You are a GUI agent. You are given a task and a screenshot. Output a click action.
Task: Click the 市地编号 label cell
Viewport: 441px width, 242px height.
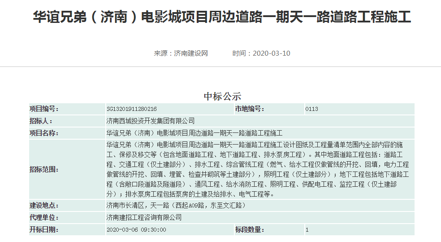pos(269,109)
